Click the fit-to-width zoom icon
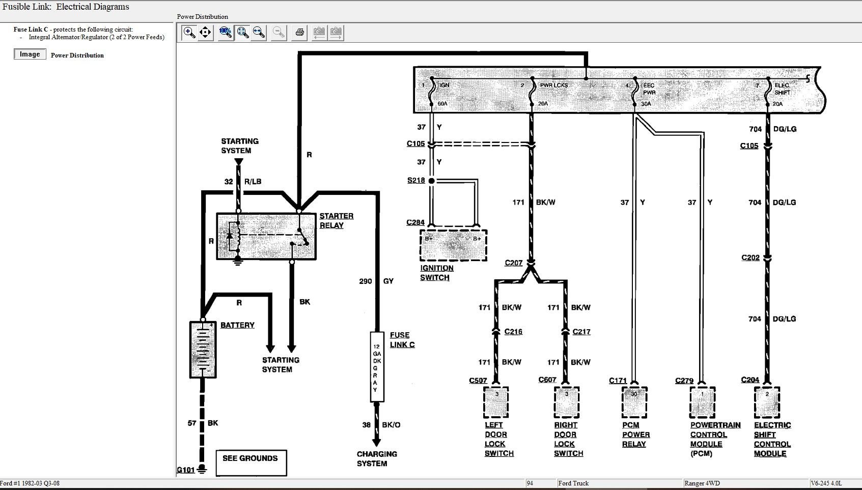Screen dimensions: 862x490 click(x=259, y=33)
